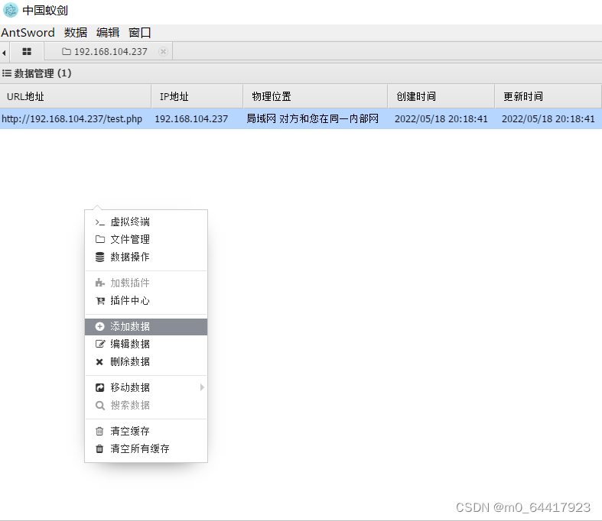Open the 编辑 menu
This screenshot has height=521, width=602.
pyautogui.click(x=108, y=33)
